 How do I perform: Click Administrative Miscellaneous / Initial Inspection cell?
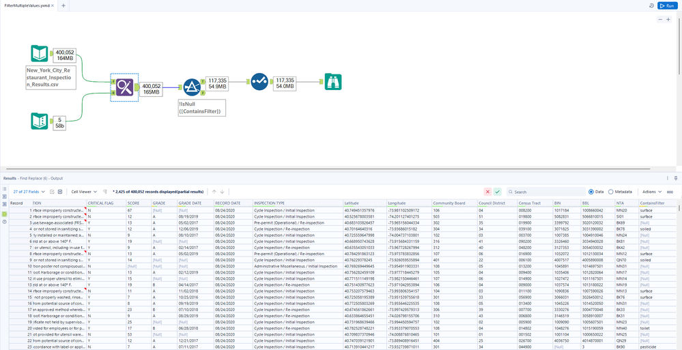[298, 265]
